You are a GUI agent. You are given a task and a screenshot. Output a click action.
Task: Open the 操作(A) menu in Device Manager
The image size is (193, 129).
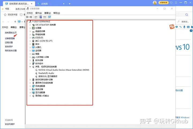(39, 13)
